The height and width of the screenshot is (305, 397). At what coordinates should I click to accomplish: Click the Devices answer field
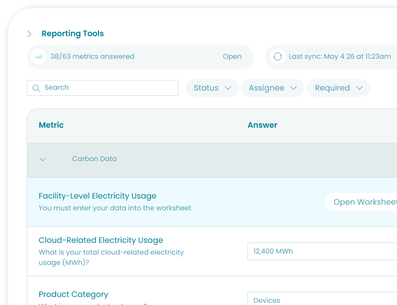click(x=322, y=299)
